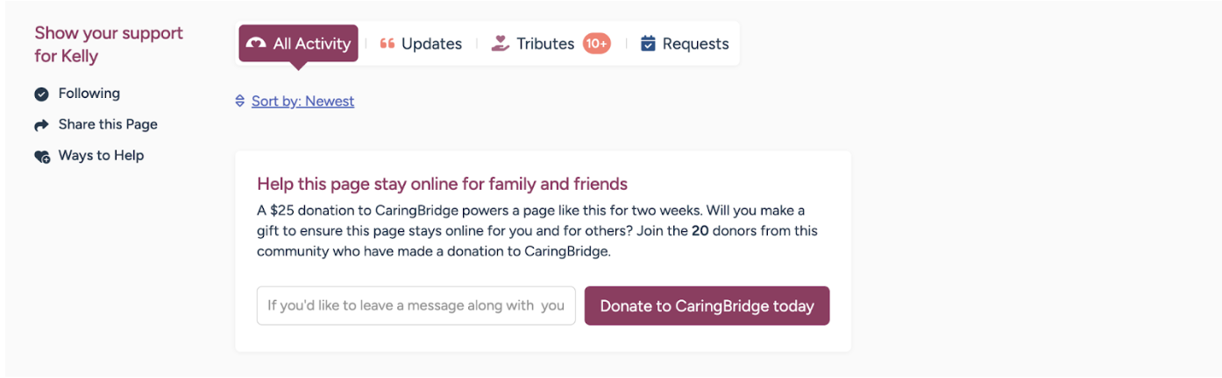Click the Share this Page arrow icon
1222x378 pixels.
pyautogui.click(x=41, y=125)
